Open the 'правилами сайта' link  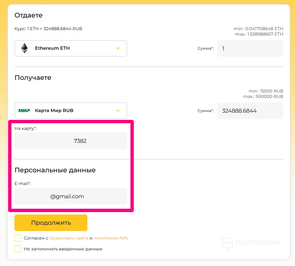point(69,238)
